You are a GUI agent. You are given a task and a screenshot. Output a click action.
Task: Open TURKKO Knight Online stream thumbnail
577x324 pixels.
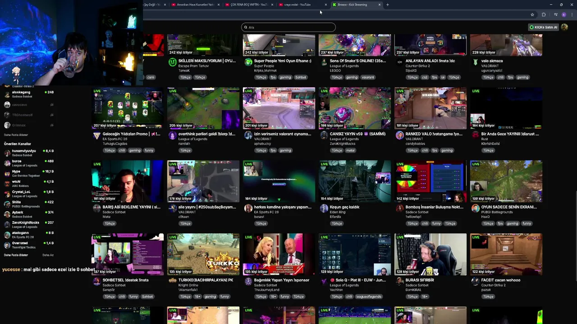(203, 254)
